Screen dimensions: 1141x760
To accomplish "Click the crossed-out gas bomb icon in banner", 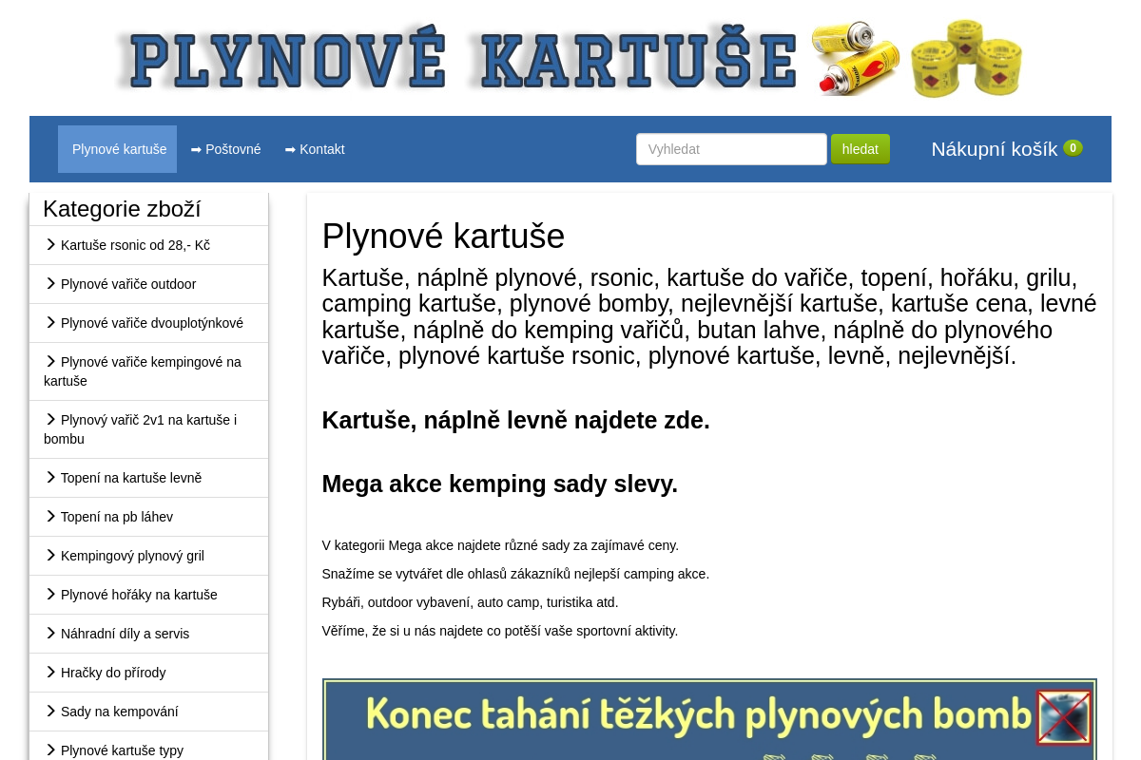I will [1063, 718].
